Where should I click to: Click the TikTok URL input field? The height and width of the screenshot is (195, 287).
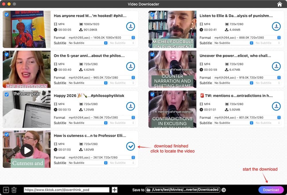66,190
